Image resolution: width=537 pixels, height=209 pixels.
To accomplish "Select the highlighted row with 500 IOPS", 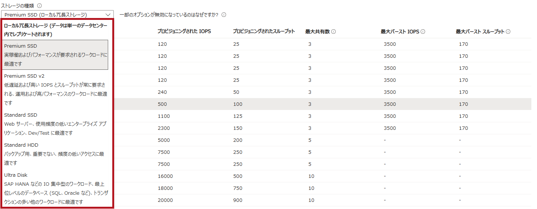I will point(323,104).
